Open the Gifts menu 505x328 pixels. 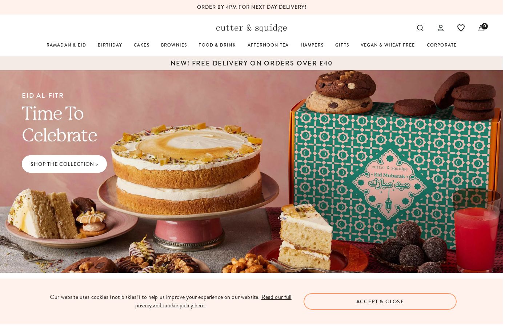pyautogui.click(x=342, y=45)
